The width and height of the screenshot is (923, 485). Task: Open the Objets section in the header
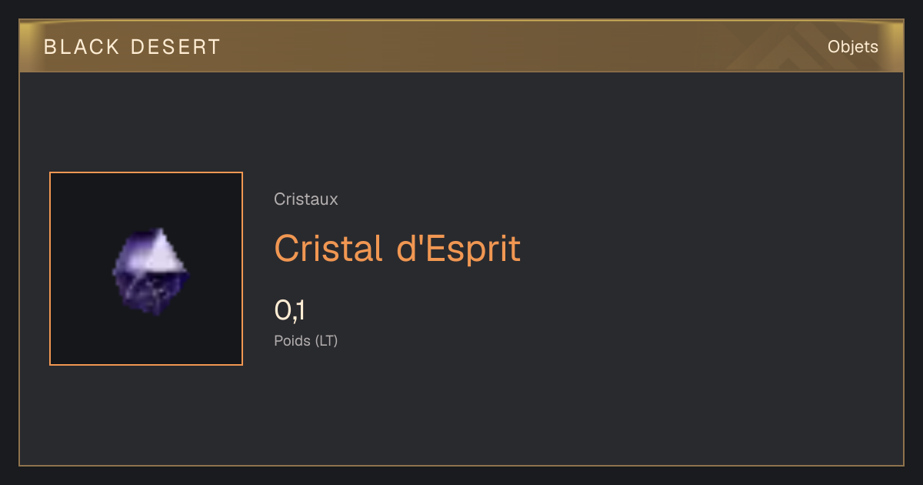tap(853, 47)
